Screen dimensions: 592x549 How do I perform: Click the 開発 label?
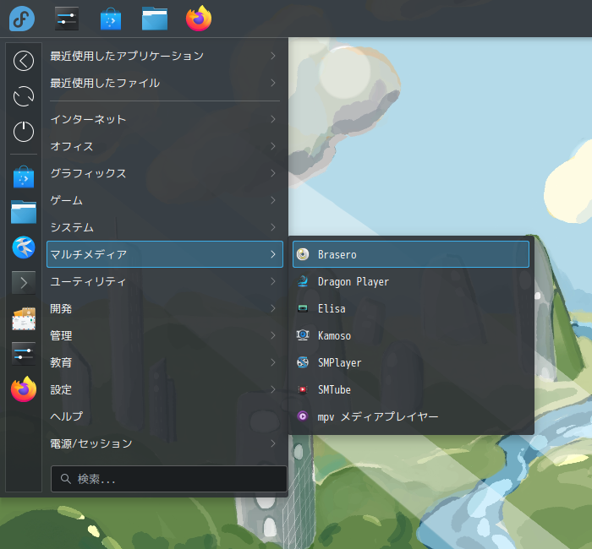[x=61, y=308]
